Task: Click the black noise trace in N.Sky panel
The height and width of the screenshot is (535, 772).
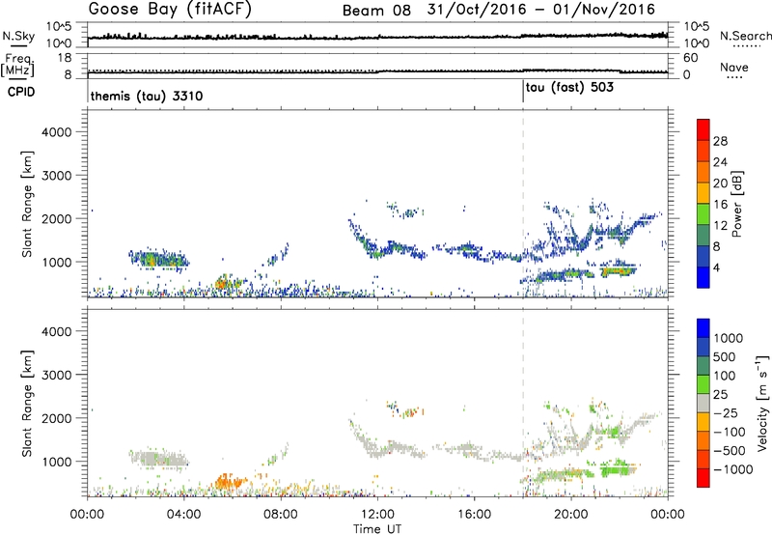Action: coord(377,37)
